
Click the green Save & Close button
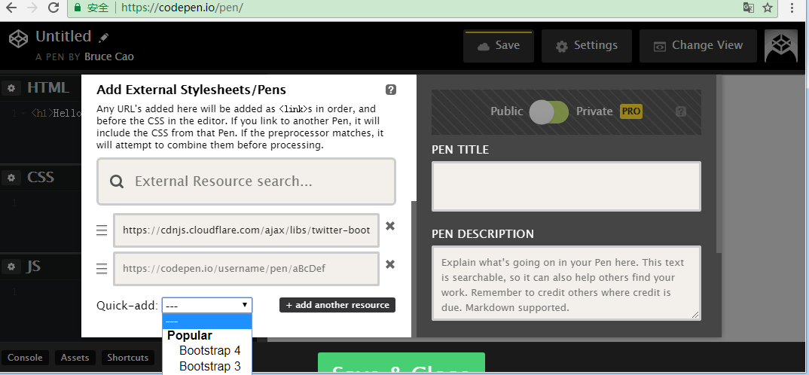401,364
